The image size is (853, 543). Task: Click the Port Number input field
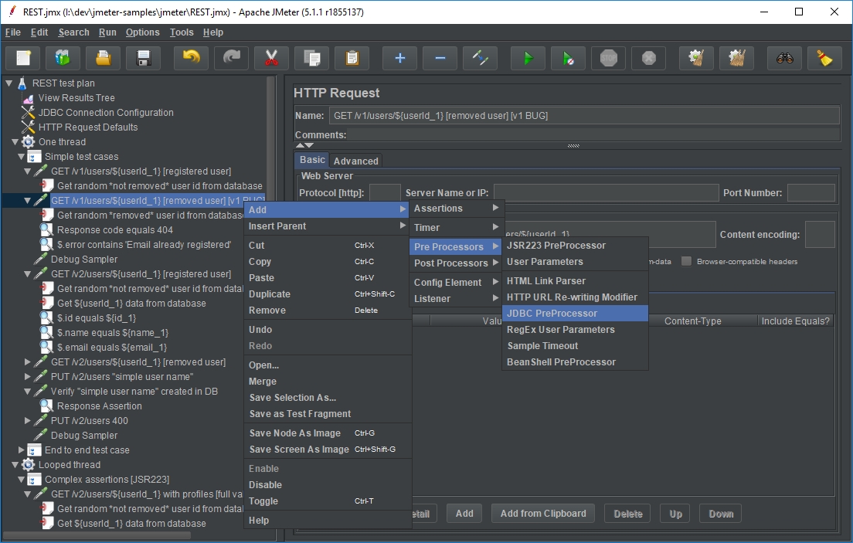coord(811,192)
